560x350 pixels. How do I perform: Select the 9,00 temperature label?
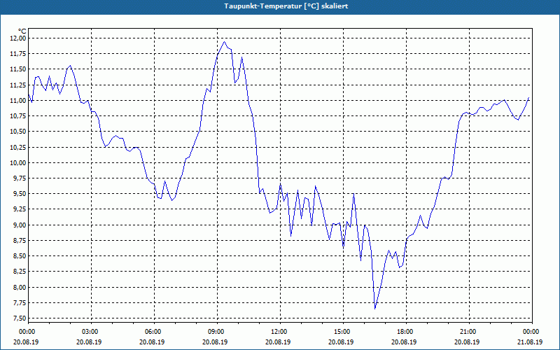[x=20, y=225]
